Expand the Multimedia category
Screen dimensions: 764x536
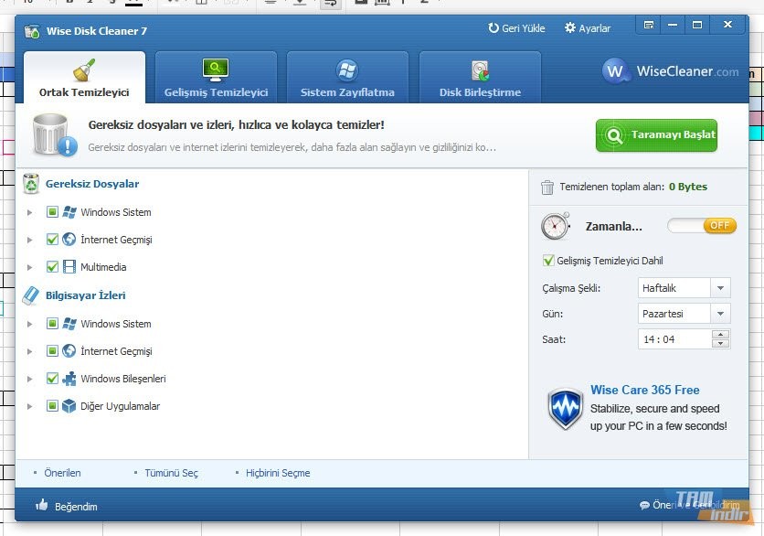click(x=30, y=267)
